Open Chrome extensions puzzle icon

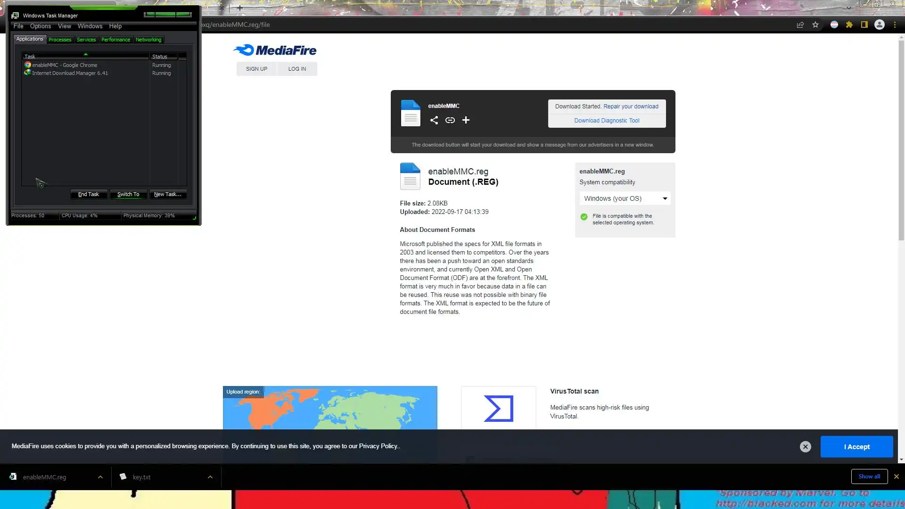click(x=849, y=25)
